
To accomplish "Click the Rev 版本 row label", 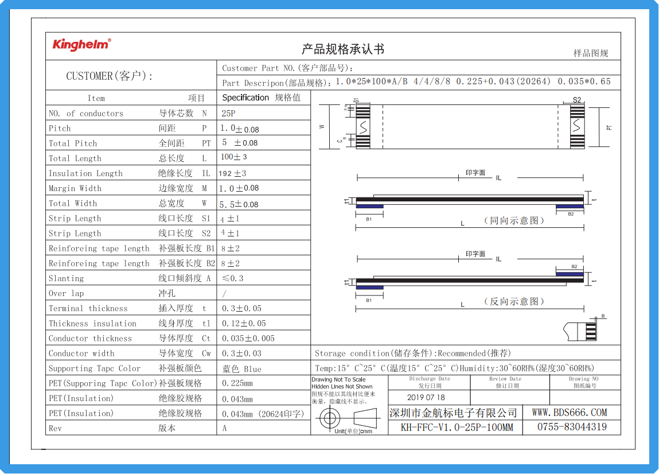I will (x=112, y=429).
